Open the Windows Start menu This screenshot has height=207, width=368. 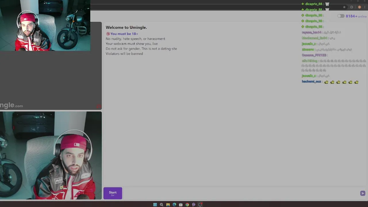coord(155,205)
